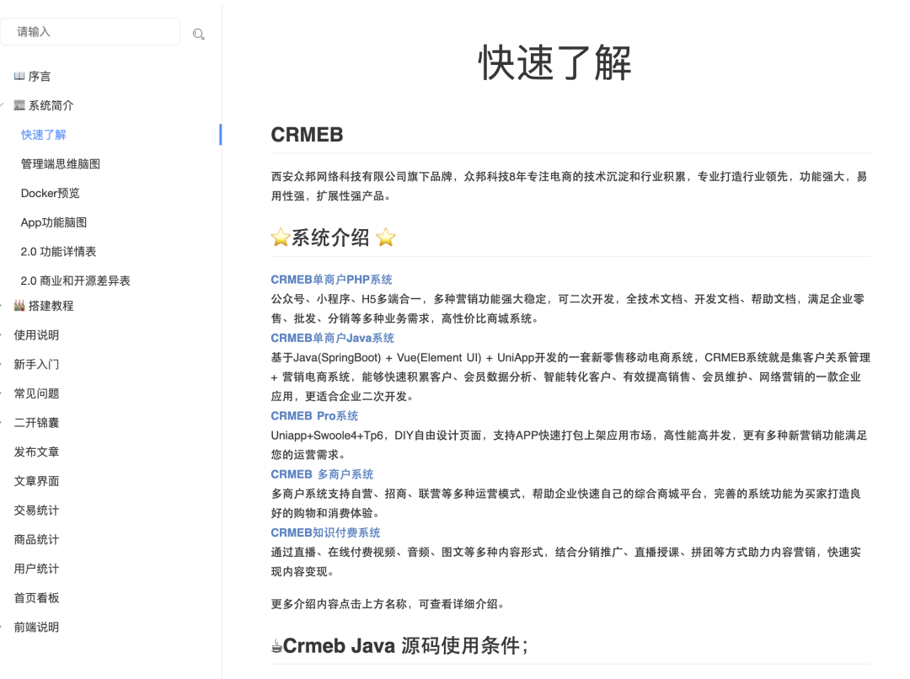The image size is (910, 679).
Task: Click the book icon beside 序言
Action: click(x=19, y=76)
